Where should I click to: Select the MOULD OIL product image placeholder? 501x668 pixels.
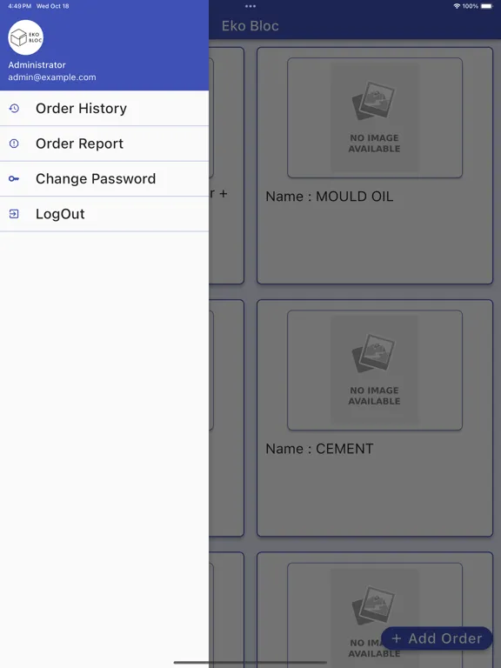click(x=375, y=117)
